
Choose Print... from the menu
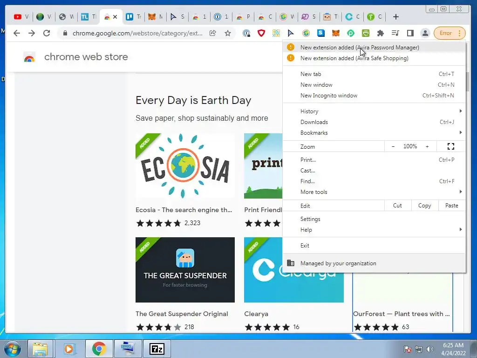point(374,160)
